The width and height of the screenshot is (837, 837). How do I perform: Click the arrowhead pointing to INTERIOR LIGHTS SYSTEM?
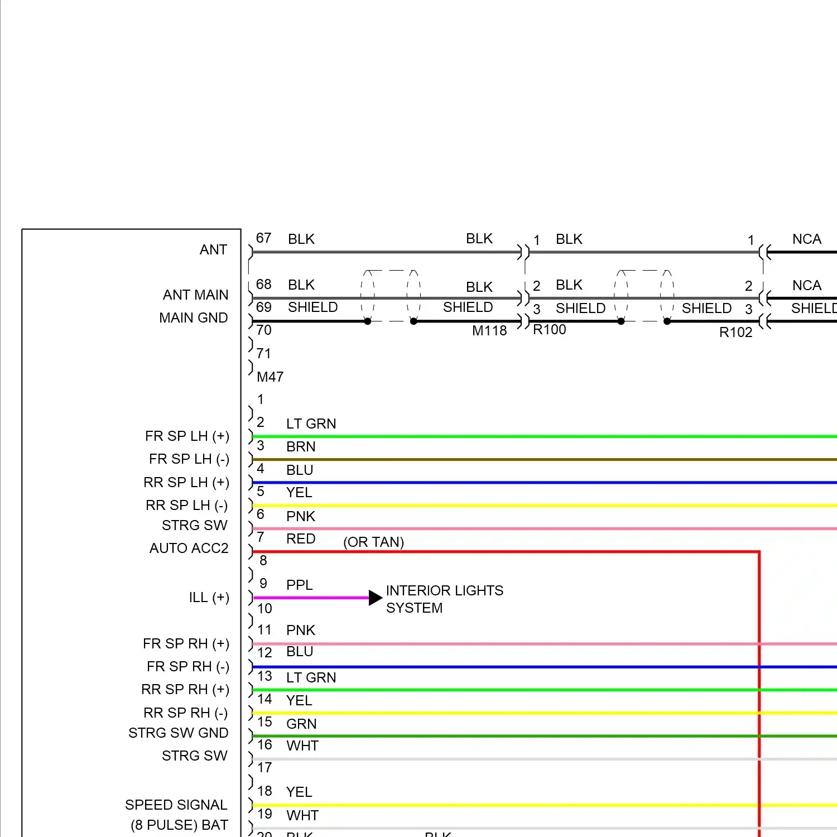click(x=376, y=598)
